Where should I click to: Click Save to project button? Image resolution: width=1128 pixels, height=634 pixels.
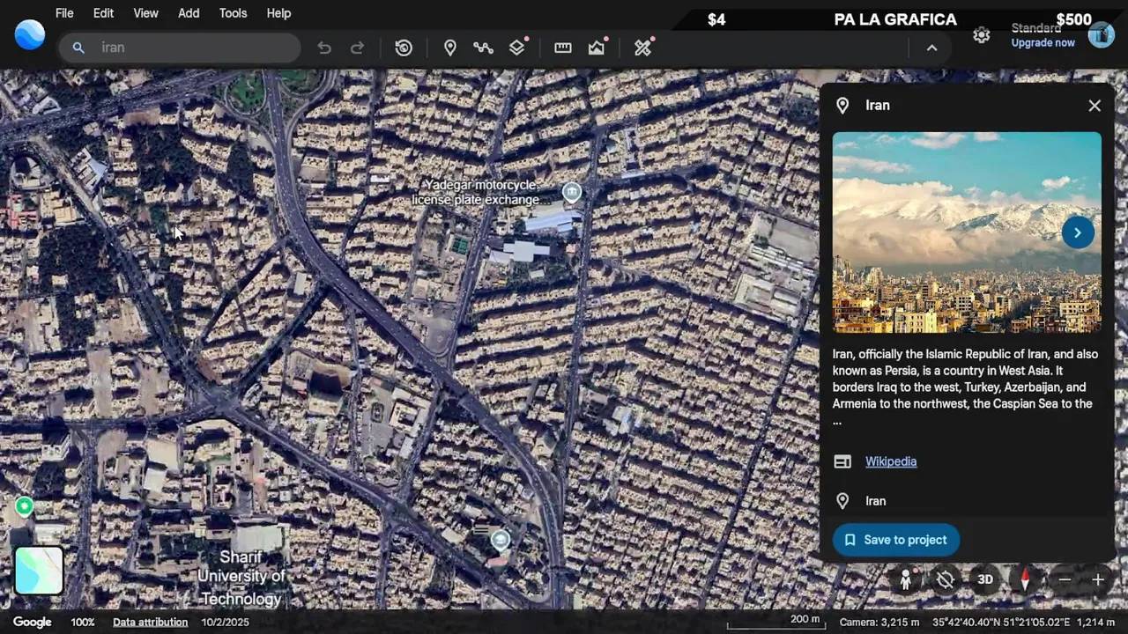[x=896, y=540]
